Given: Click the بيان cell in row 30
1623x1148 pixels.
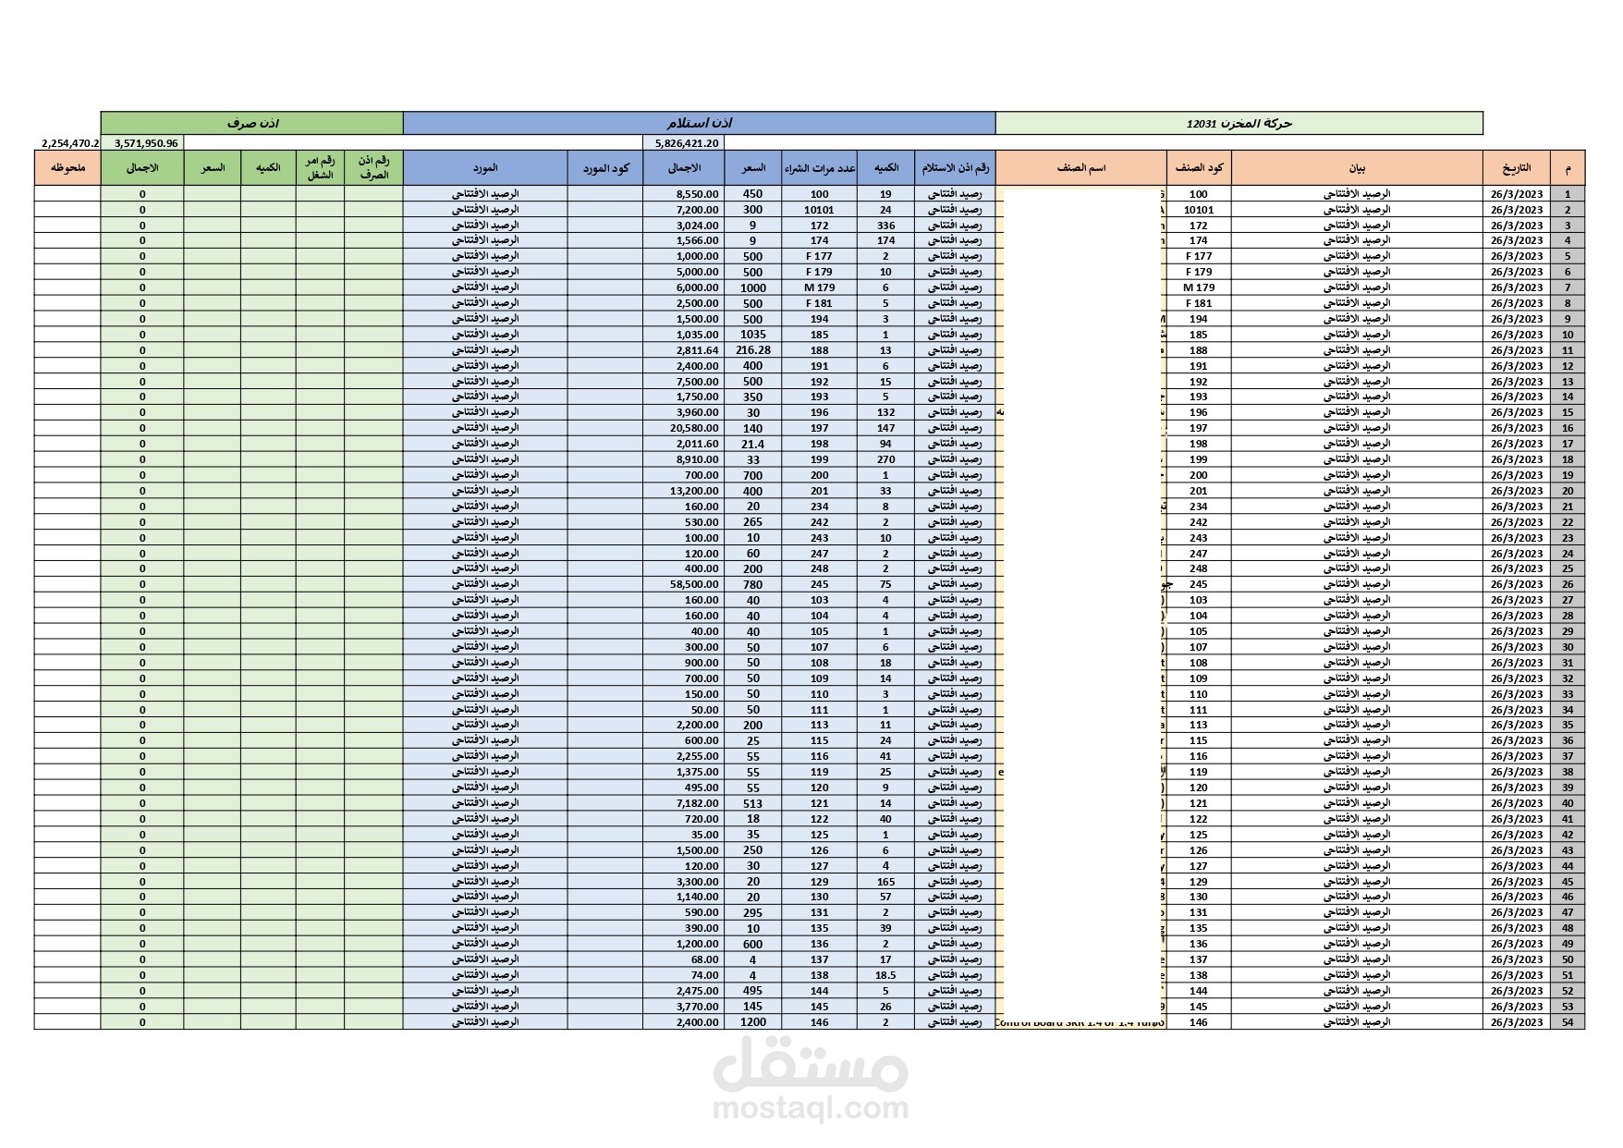Looking at the screenshot, I should click(x=1357, y=647).
